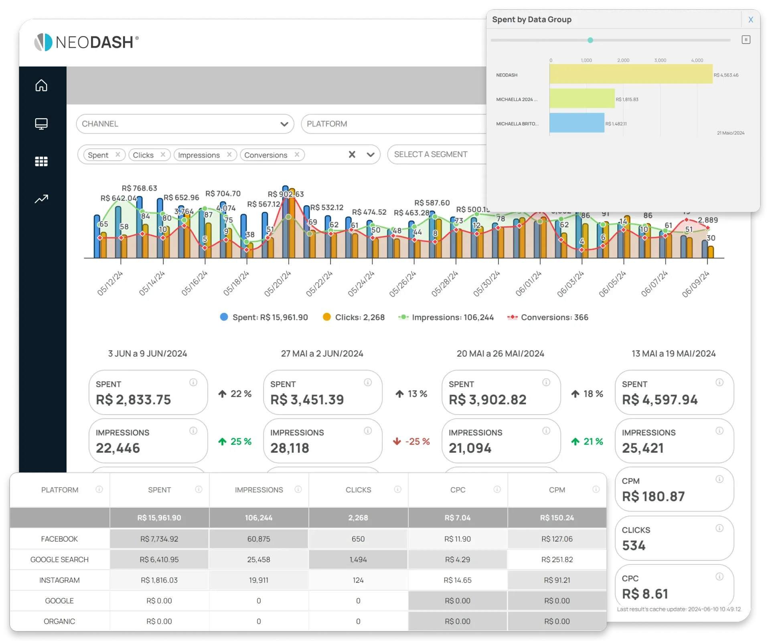Click info icon on CLICKS 534 card
770x641 pixels.
[719, 528]
